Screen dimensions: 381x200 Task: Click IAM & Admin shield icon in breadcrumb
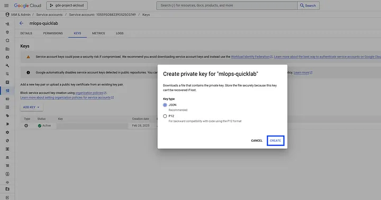point(7,15)
